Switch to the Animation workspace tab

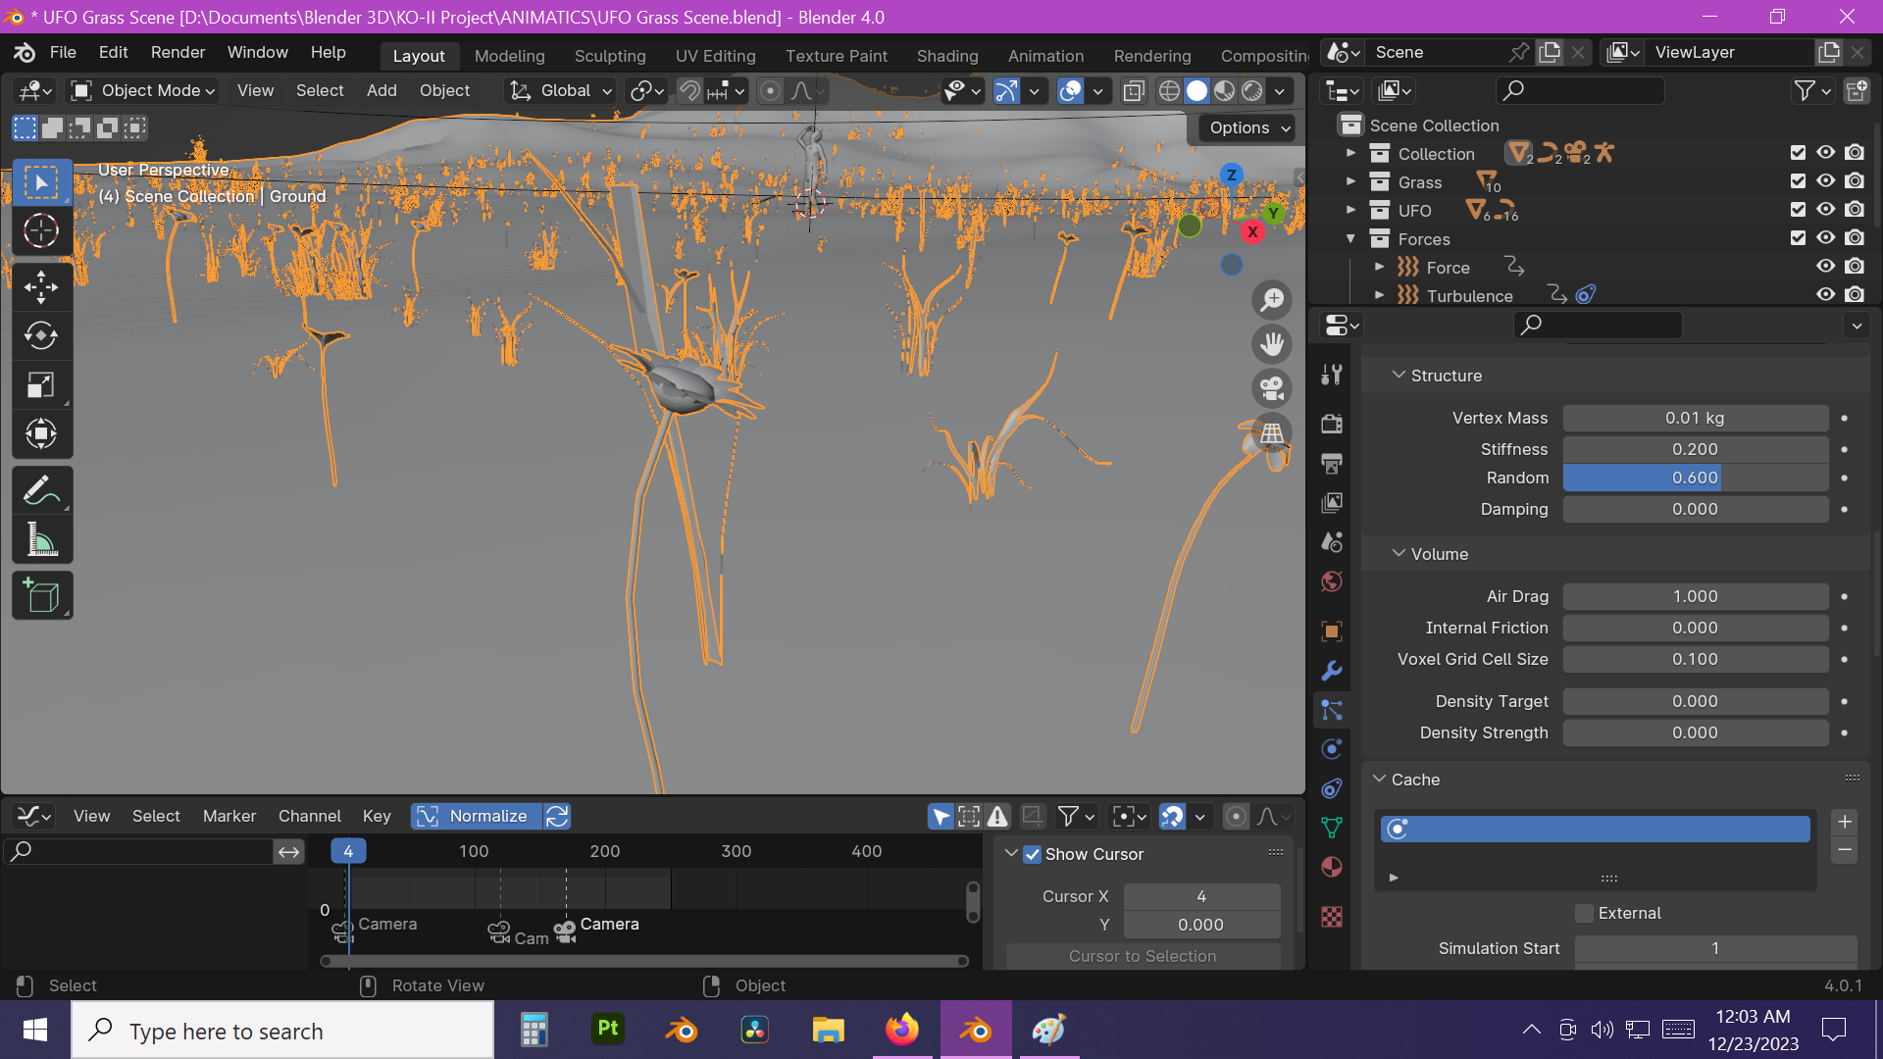(1045, 56)
